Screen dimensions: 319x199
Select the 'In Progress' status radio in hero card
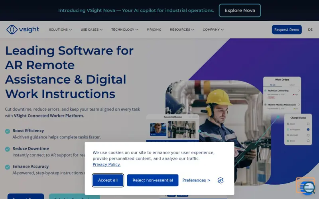click(x=308, y=129)
